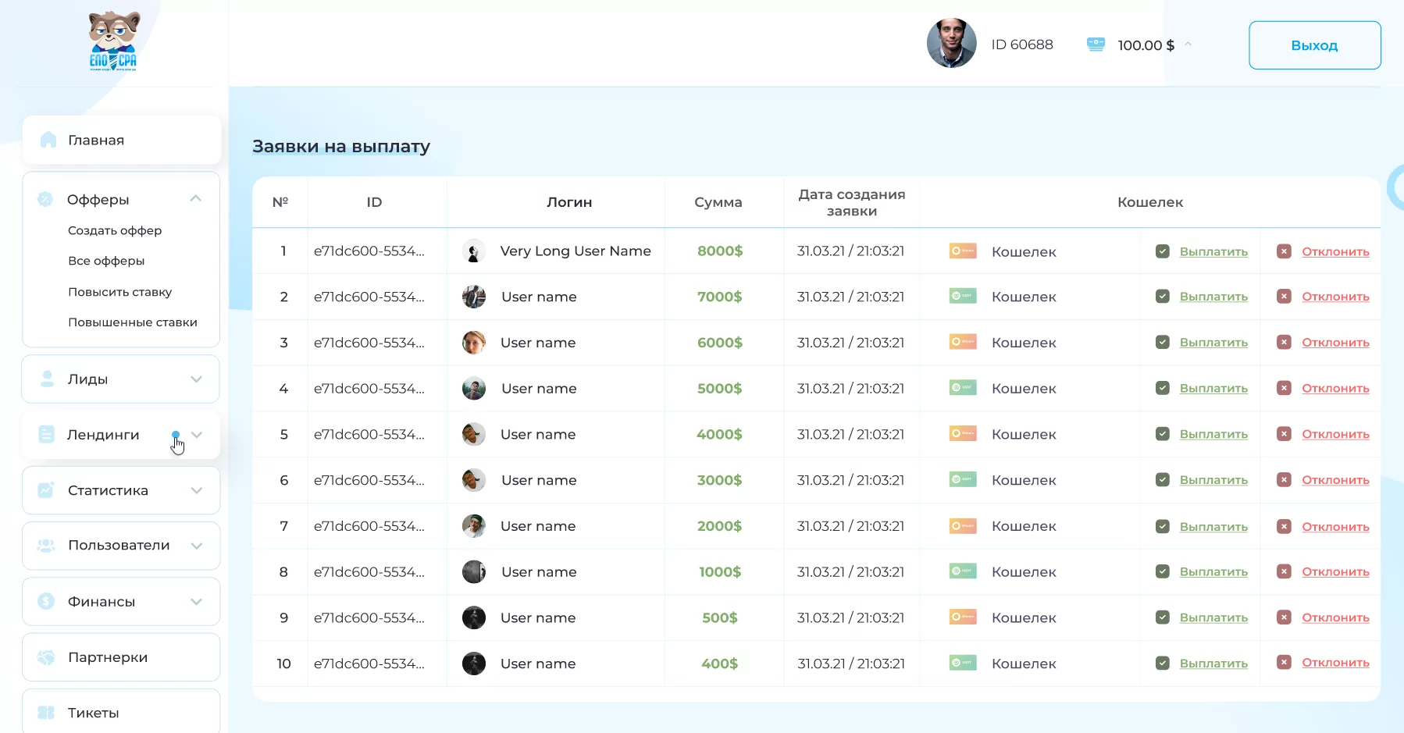Click the home icon beside Главная
The height and width of the screenshot is (733, 1404).
point(48,140)
